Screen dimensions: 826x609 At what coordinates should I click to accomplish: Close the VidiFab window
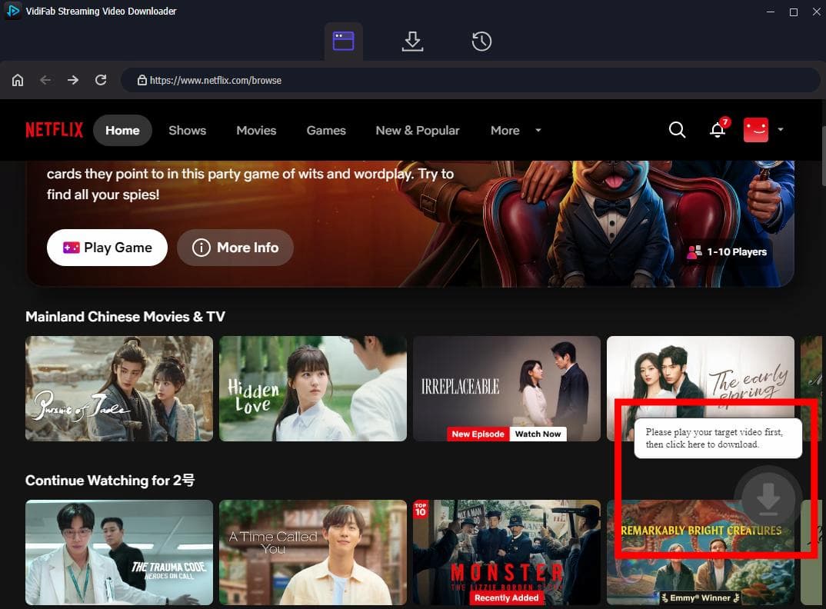[x=816, y=12]
